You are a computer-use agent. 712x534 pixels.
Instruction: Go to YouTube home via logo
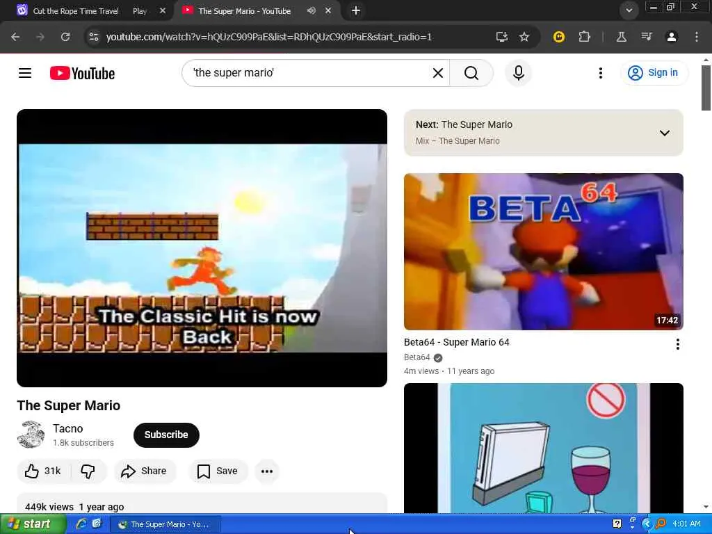coord(82,73)
